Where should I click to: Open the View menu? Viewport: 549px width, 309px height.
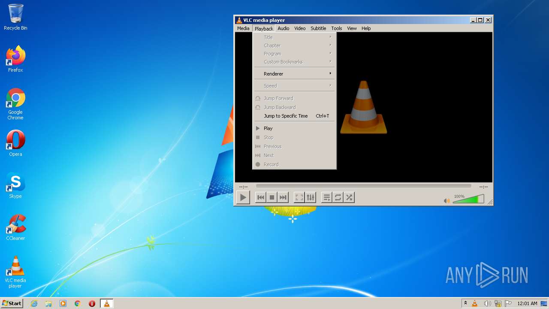tap(352, 28)
